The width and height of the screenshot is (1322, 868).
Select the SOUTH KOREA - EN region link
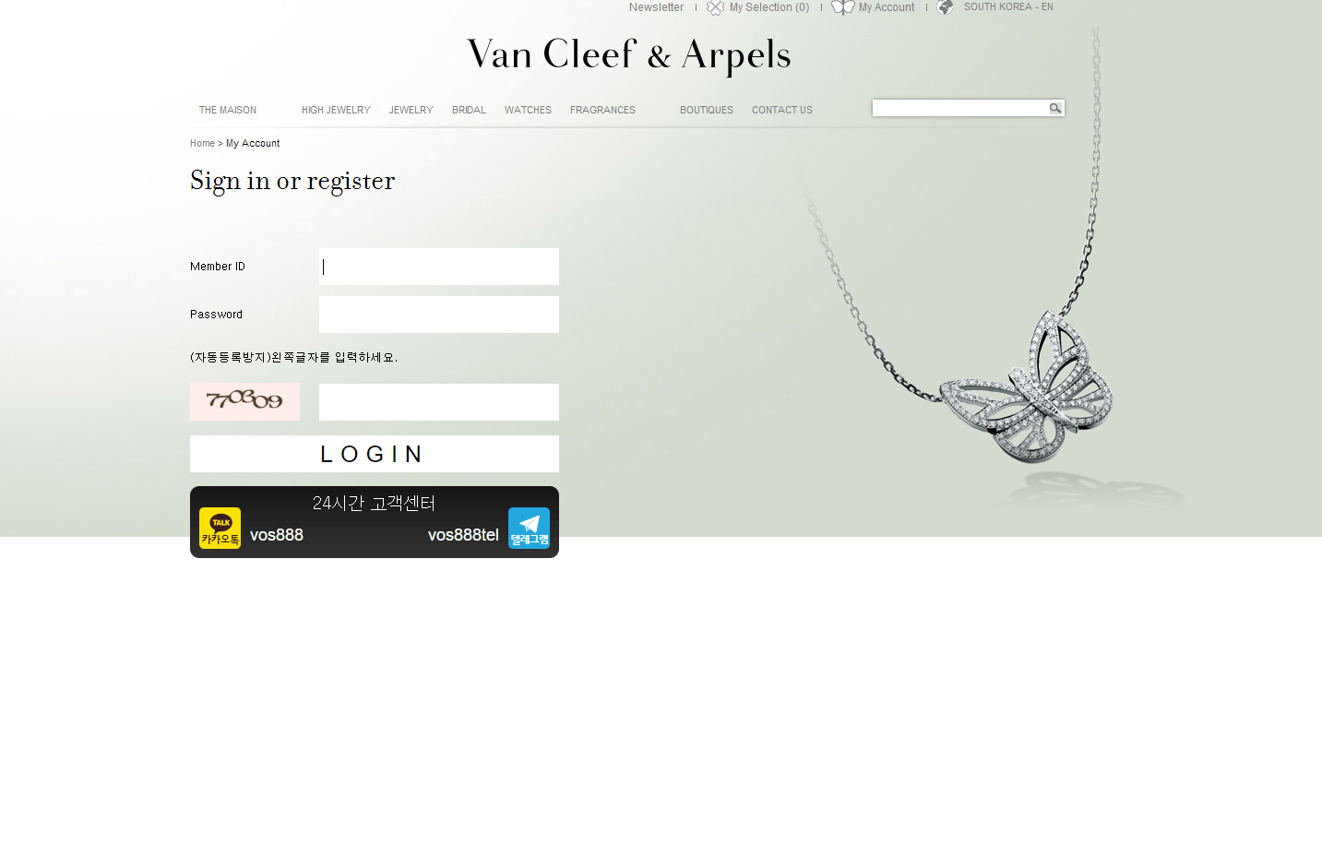tap(1008, 6)
